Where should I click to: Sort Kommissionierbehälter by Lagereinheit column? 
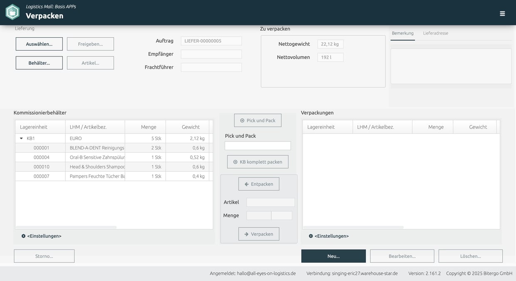tap(40, 127)
